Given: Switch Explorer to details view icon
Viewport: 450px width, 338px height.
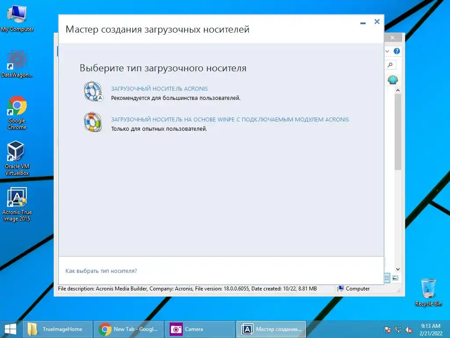Looking at the screenshot, I should (x=387, y=278).
